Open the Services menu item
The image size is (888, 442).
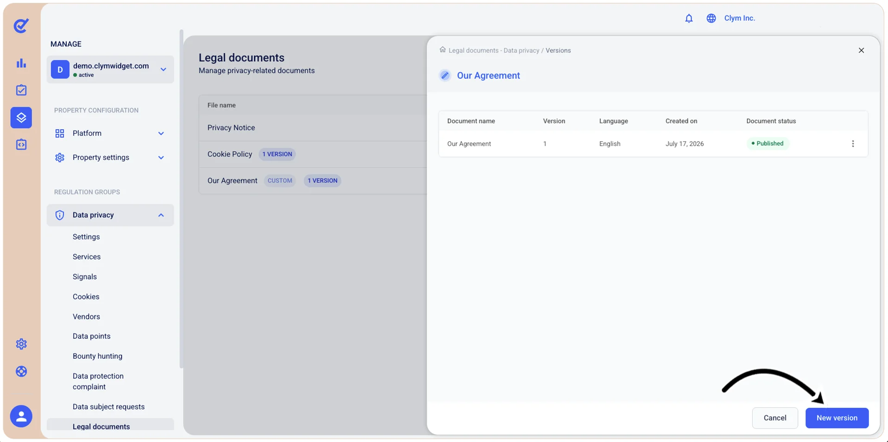pyautogui.click(x=87, y=256)
